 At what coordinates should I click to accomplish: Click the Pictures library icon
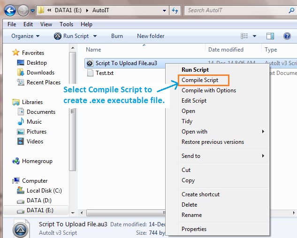click(x=21, y=132)
